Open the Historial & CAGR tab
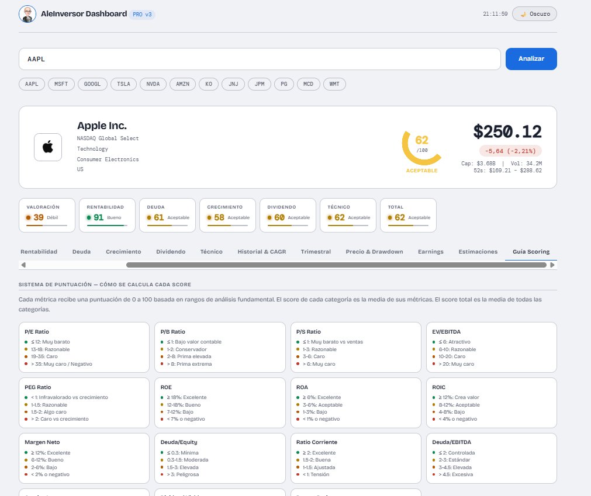 (261, 252)
